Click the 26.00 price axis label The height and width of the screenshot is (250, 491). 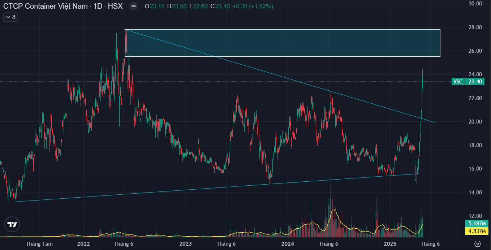tap(475, 51)
